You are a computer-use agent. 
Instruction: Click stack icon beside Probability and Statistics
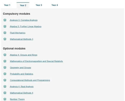tap(5, 74)
